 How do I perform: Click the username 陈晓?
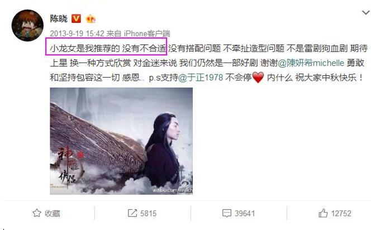59,18
